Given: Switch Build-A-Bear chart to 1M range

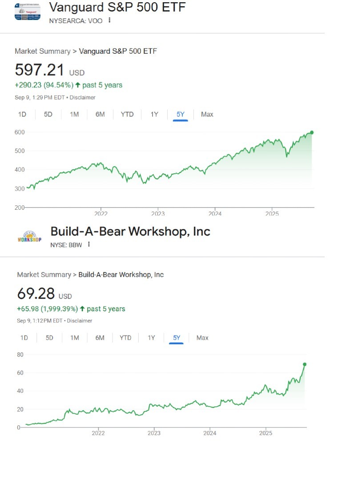Looking at the screenshot, I should (75, 338).
